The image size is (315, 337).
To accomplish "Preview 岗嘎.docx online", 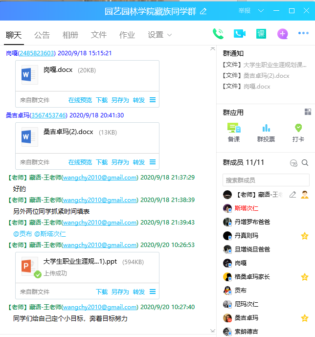I will pyautogui.click(x=80, y=100).
